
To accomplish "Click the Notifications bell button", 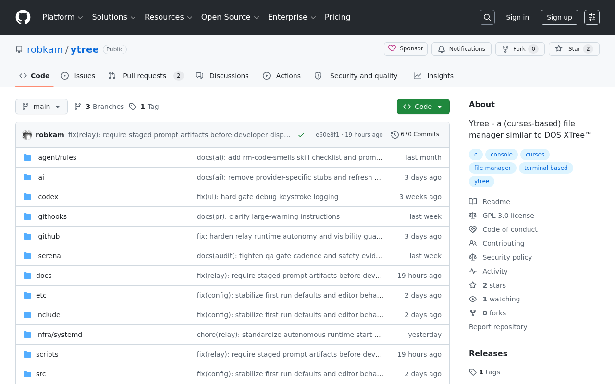I will pyautogui.click(x=461, y=49).
